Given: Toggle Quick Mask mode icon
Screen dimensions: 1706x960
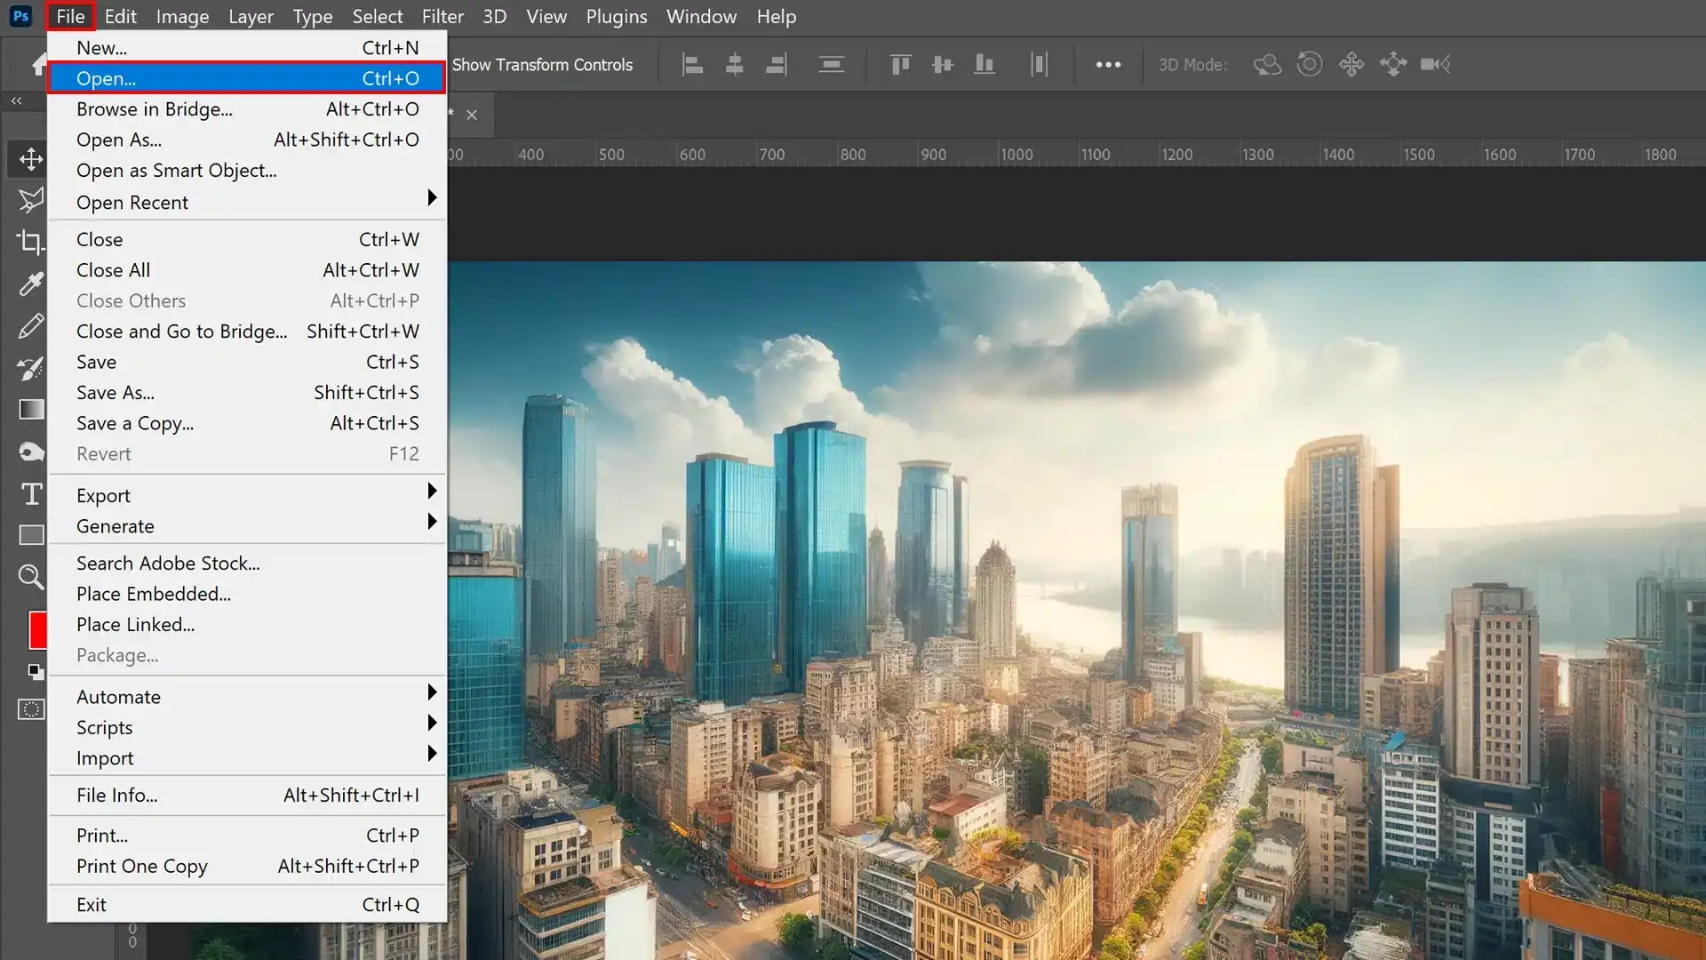Looking at the screenshot, I should coord(31,709).
